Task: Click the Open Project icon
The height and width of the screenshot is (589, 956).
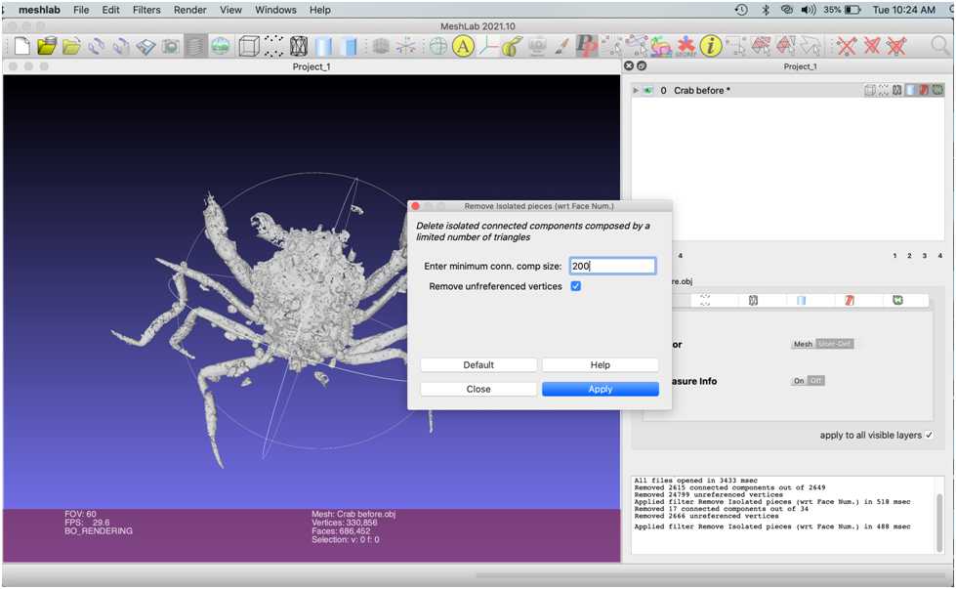Action: point(47,46)
